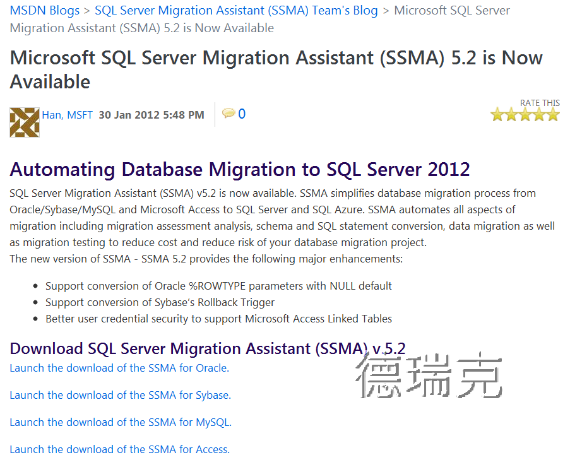Viewport: 570px width, 460px height.
Task: Click the RATE THIS label
Action: coord(540,102)
